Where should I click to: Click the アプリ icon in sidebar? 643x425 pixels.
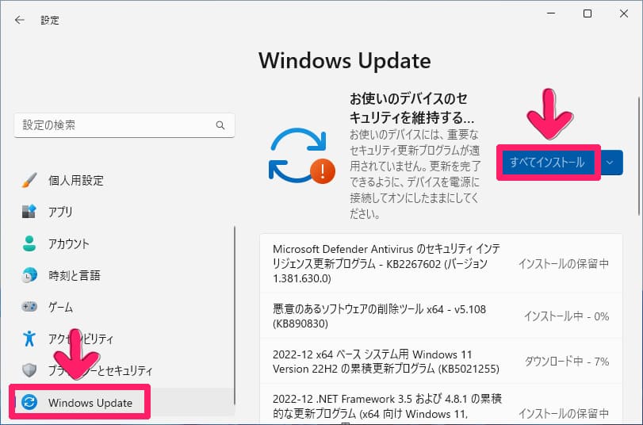(29, 212)
